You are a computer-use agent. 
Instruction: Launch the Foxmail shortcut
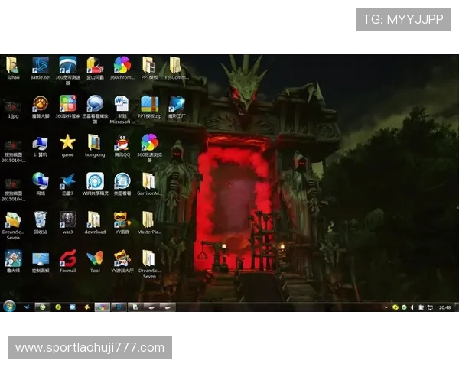tap(67, 258)
